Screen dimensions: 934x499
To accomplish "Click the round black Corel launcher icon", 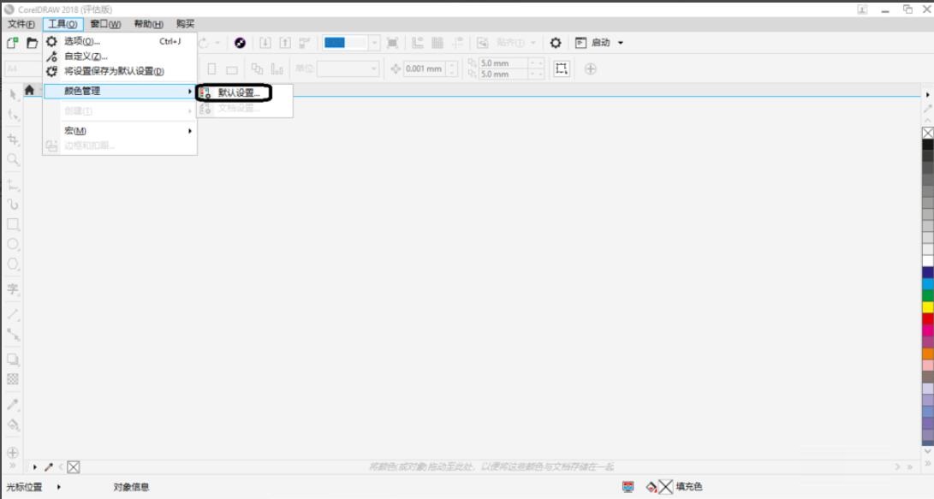I will tap(240, 43).
